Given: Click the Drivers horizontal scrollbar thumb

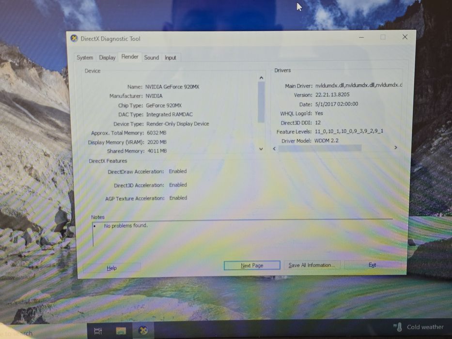Looking at the screenshot, I should pyautogui.click(x=320, y=148).
